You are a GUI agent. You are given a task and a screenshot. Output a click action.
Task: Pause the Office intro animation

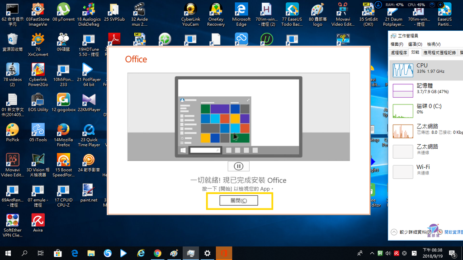[239, 166]
